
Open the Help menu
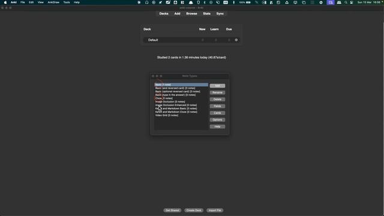pyautogui.click(x=77, y=2)
